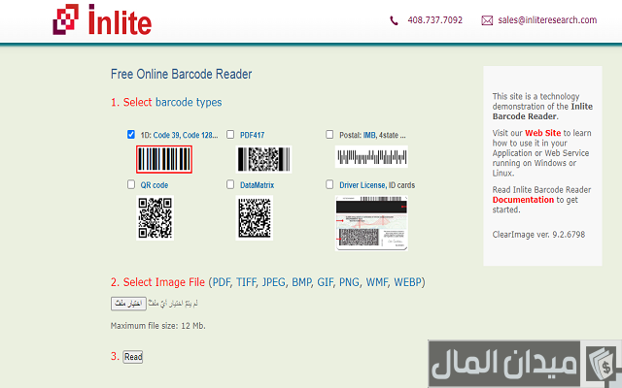This screenshot has width=622, height=388.
Task: Open the PDF417 label link
Action: coord(252,135)
